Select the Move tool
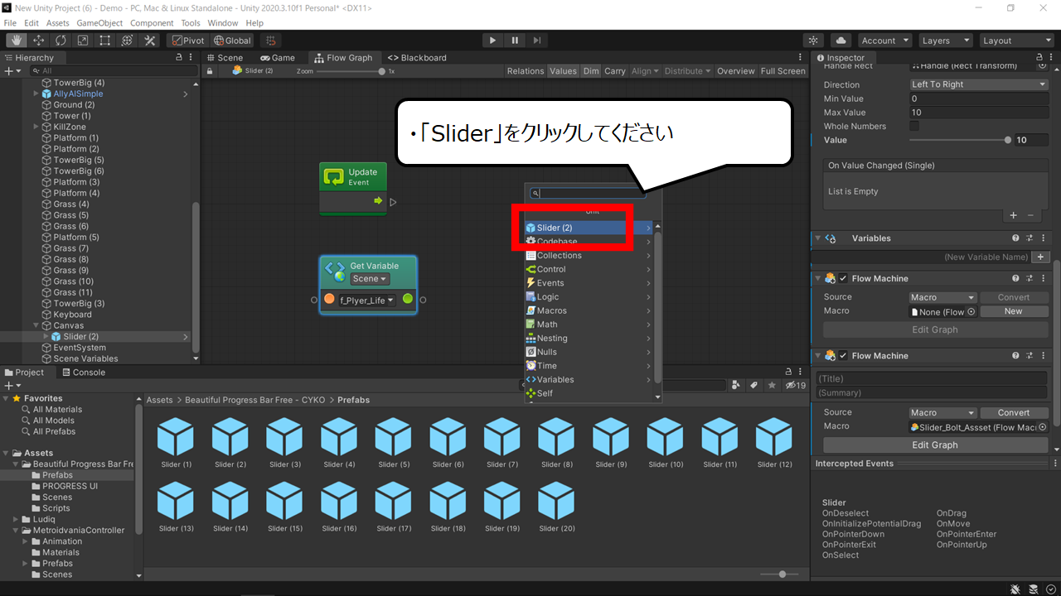The image size is (1061, 596). coord(39,41)
